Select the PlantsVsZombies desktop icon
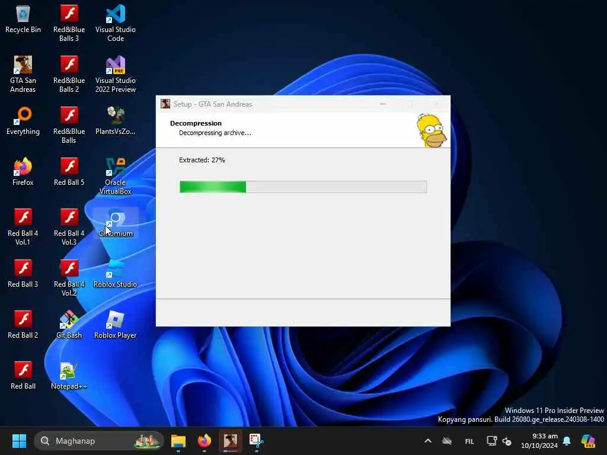Image resolution: width=607 pixels, height=455 pixels. (x=116, y=121)
